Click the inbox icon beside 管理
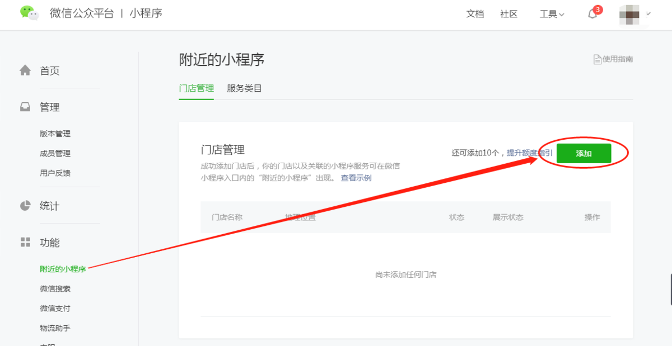Screen dimensions: 672x346 (x=25, y=107)
